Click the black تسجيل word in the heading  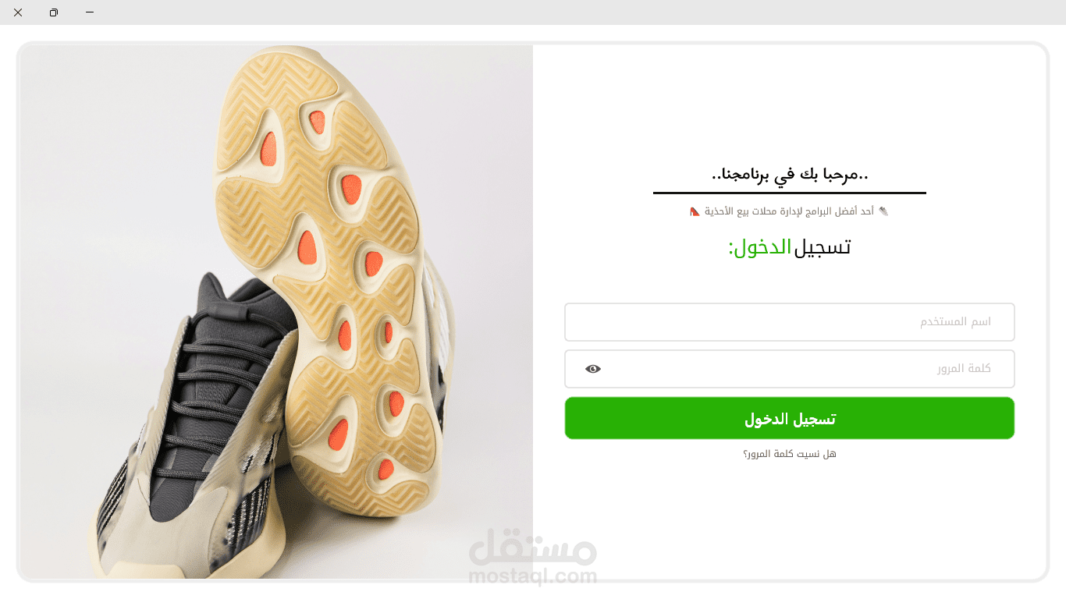click(x=823, y=248)
